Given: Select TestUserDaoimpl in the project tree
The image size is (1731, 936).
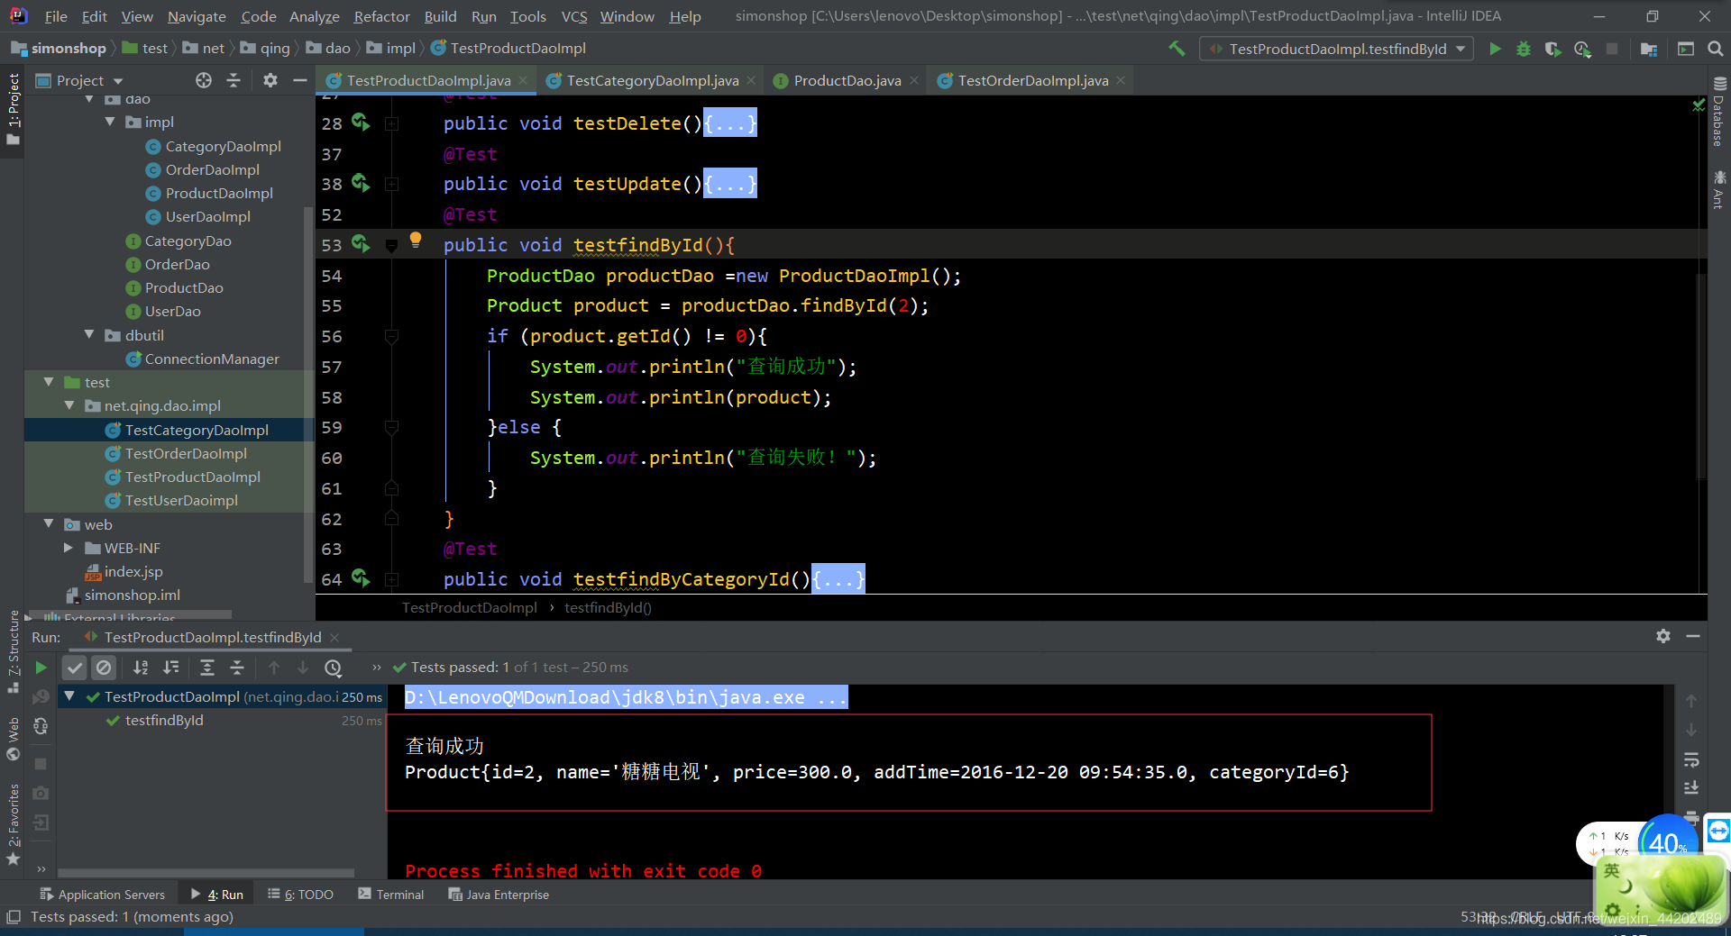Looking at the screenshot, I should (181, 500).
